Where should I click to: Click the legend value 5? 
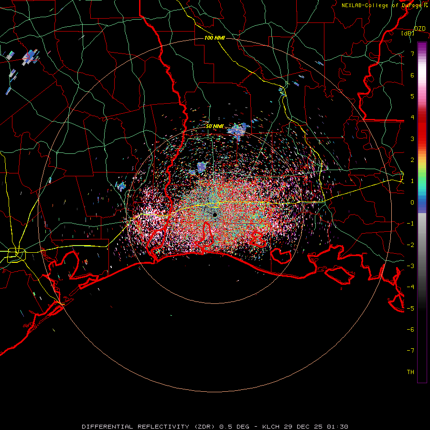[412, 96]
